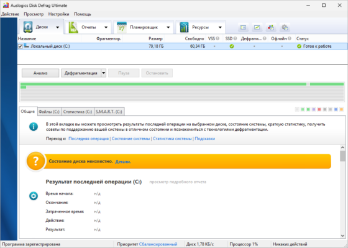Switch to the Планировщик tab

point(144,27)
